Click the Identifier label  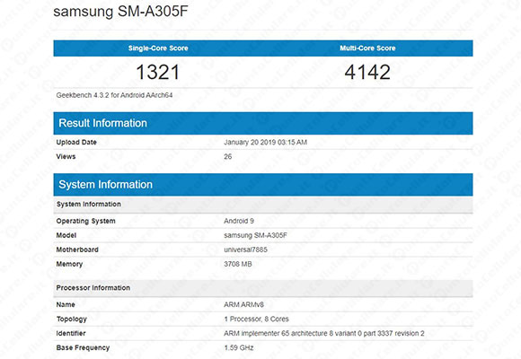[71, 334]
